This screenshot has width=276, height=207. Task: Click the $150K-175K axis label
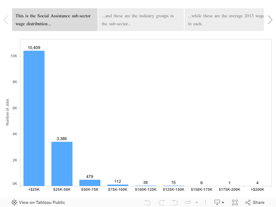click(x=201, y=189)
